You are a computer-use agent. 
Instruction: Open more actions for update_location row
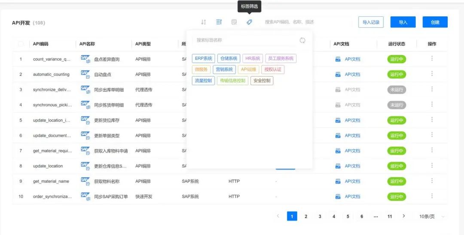432,165
